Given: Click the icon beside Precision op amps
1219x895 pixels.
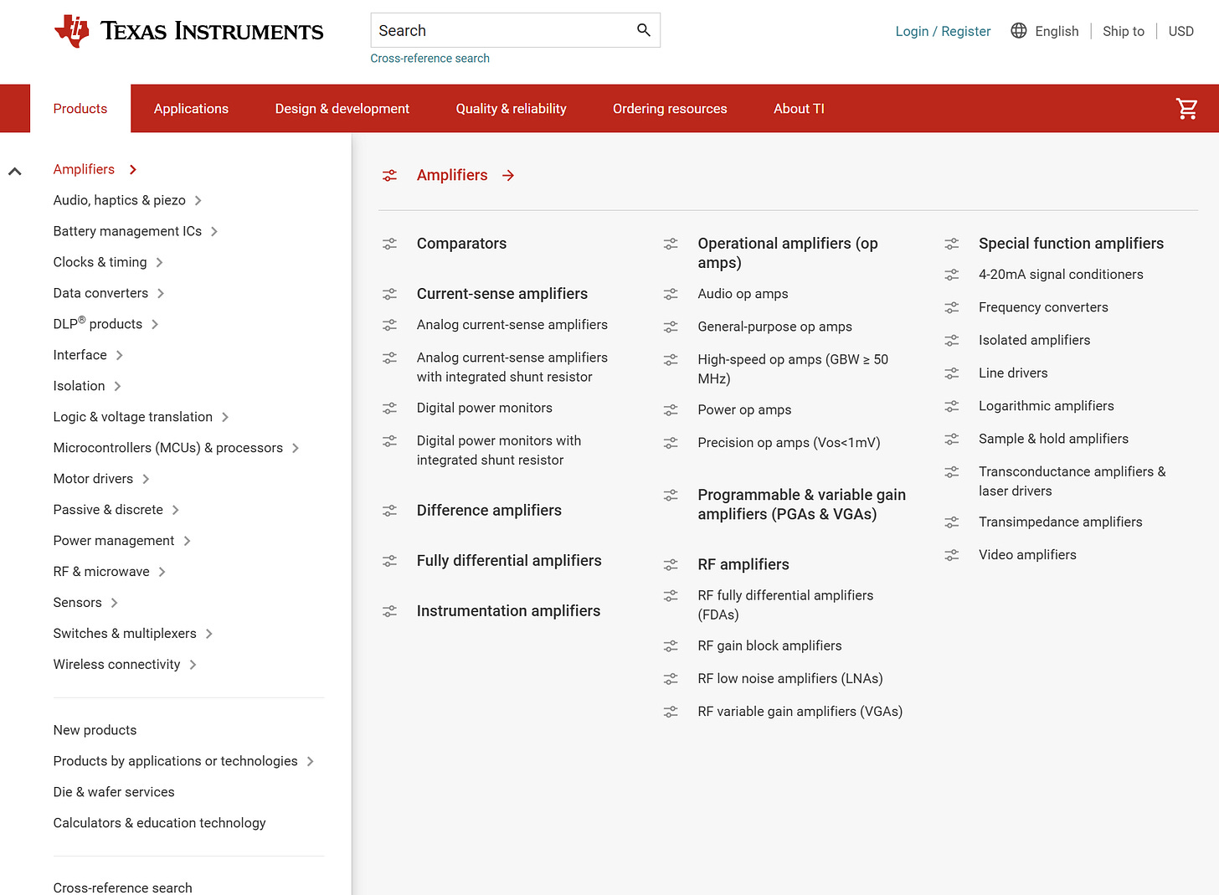Looking at the screenshot, I should [671, 443].
